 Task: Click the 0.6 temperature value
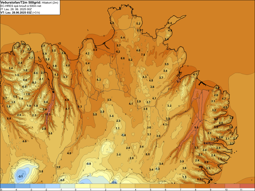[x=25, y=80]
